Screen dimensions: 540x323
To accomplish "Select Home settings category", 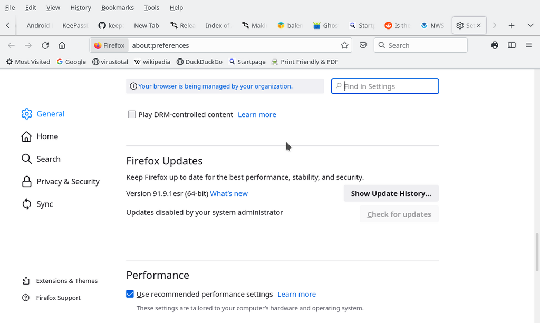I will (40, 136).
